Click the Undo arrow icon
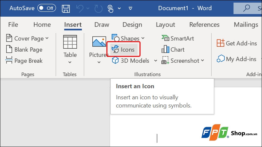The width and height of the screenshot is (262, 147). tap(80, 8)
